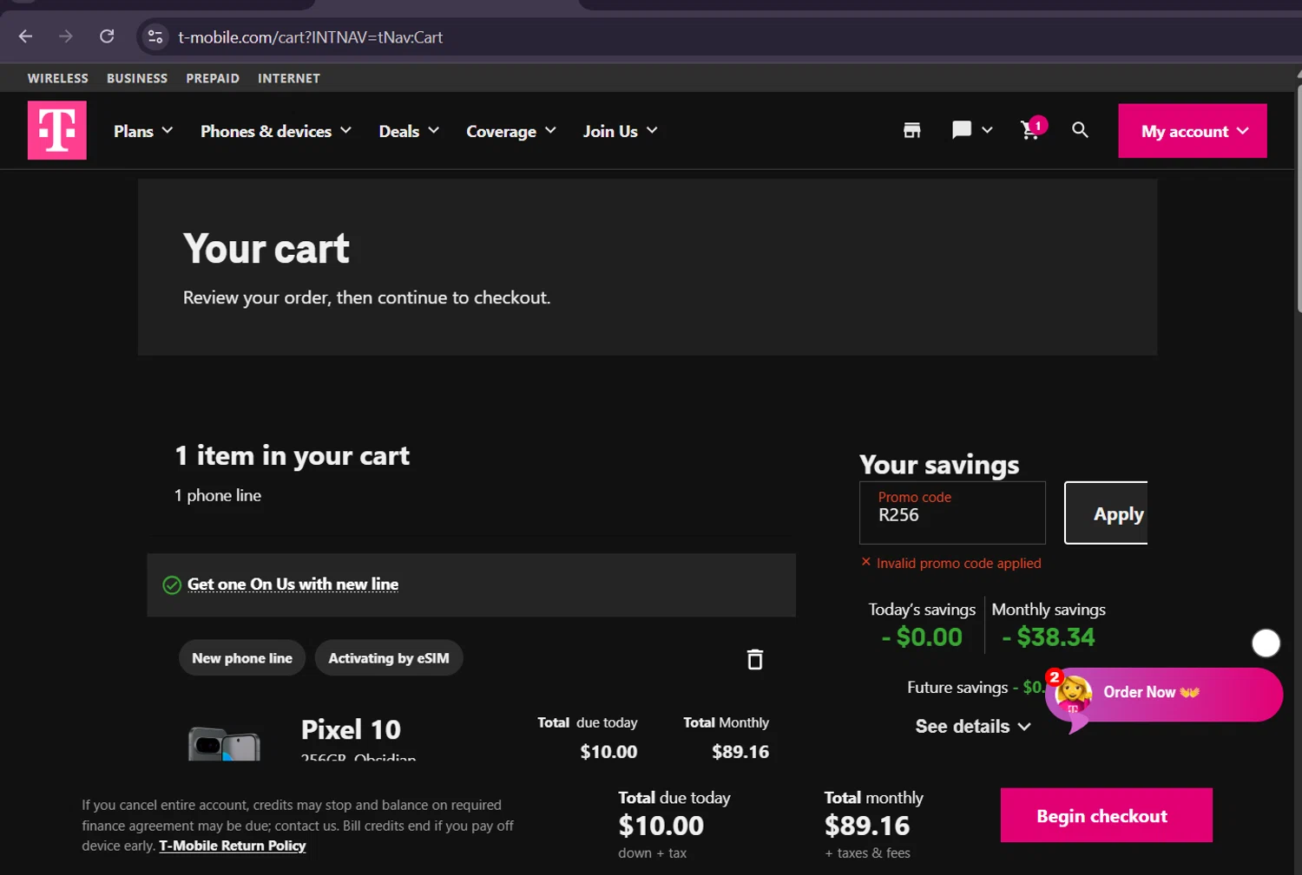1302x875 pixels.
Task: Open the Deals dropdown
Action: click(x=409, y=131)
